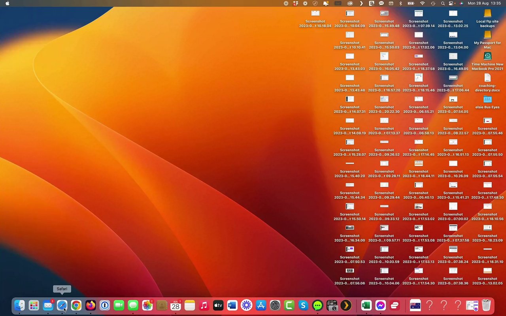Screen dimensions: 506x316
Task: Show the battery status menu
Action: [x=411, y=3]
